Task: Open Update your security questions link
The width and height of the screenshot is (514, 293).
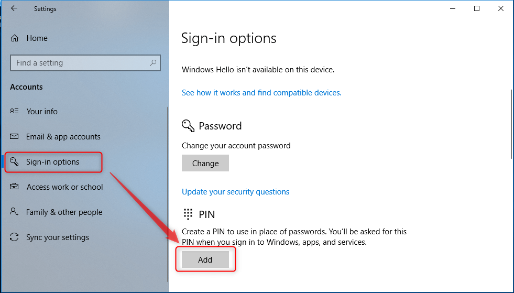Action: coord(235,192)
